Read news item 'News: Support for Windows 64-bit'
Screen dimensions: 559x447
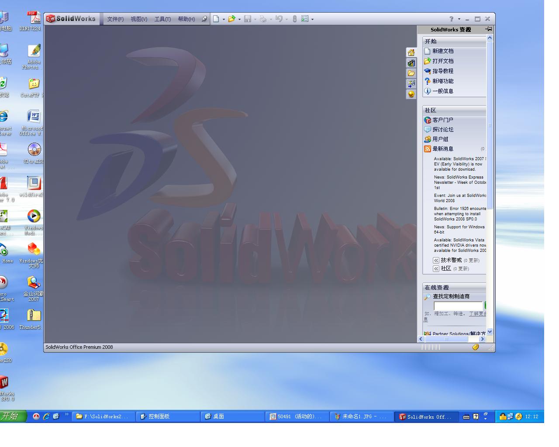coord(459,230)
